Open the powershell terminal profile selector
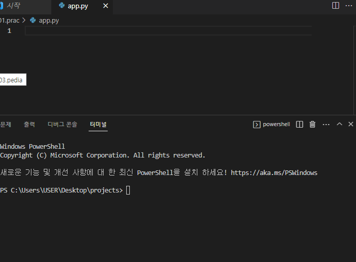This screenshot has height=262, width=356. [x=272, y=124]
